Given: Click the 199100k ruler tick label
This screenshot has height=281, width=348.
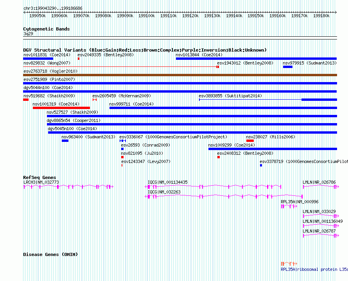Looking at the screenshot, I should (147, 16).
